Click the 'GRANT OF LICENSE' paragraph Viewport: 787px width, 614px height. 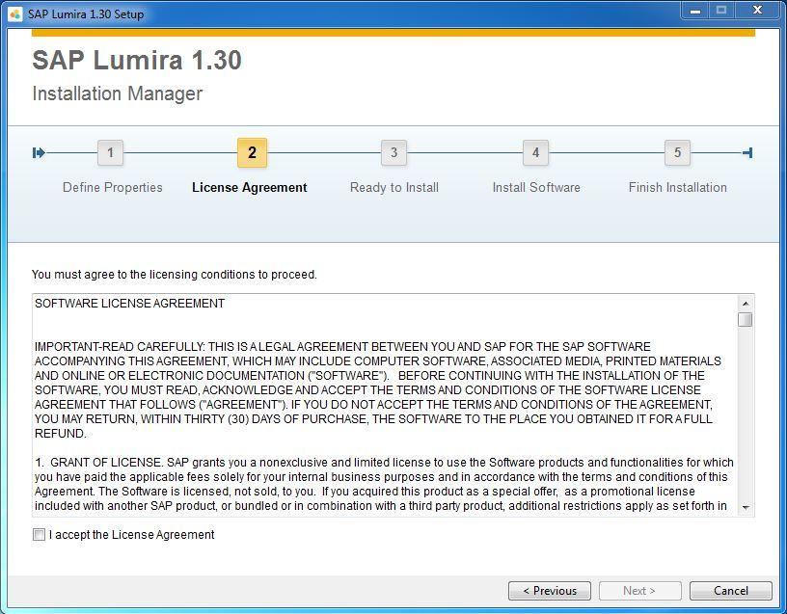[384, 484]
